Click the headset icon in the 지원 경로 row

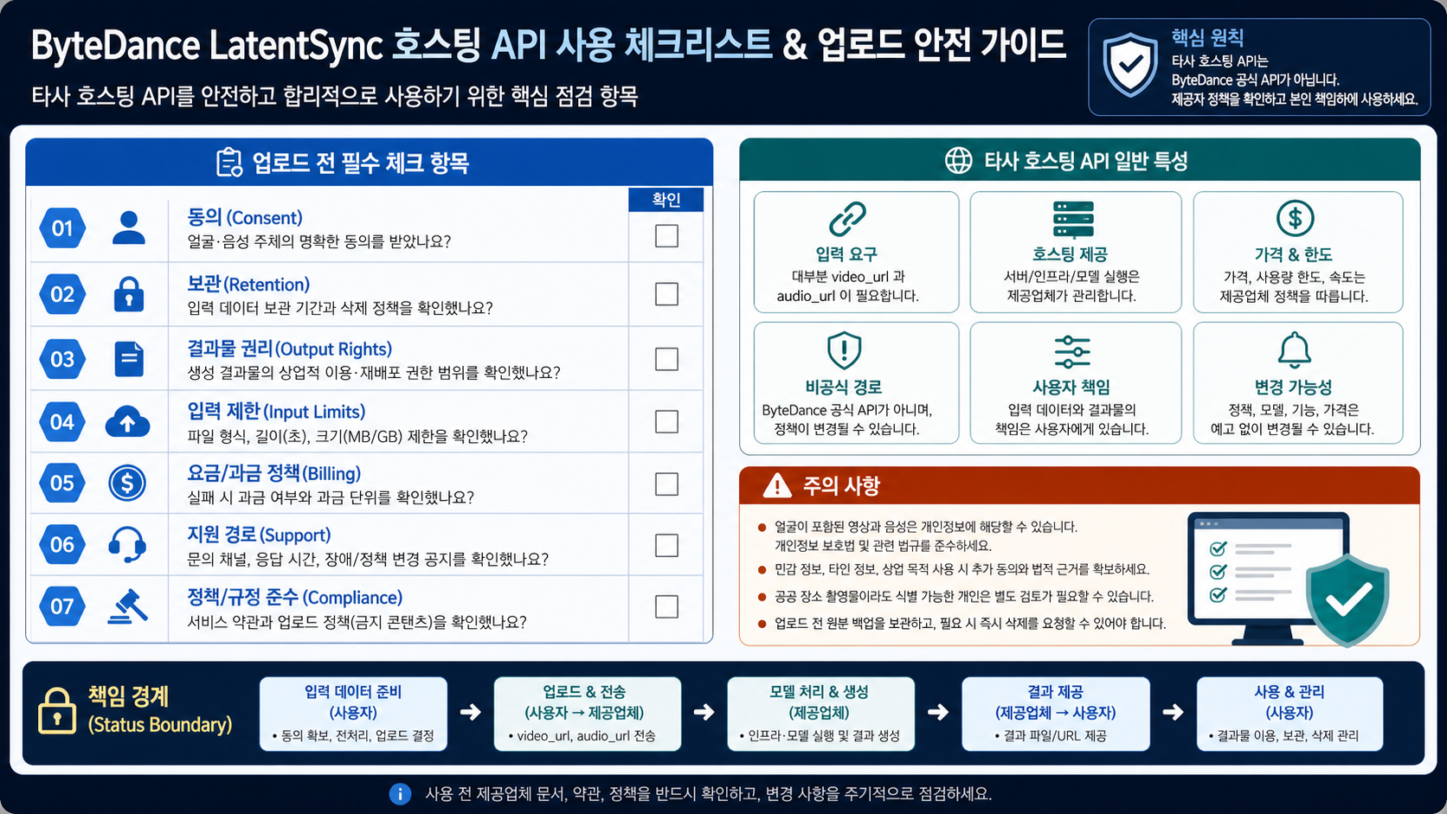pos(127,545)
